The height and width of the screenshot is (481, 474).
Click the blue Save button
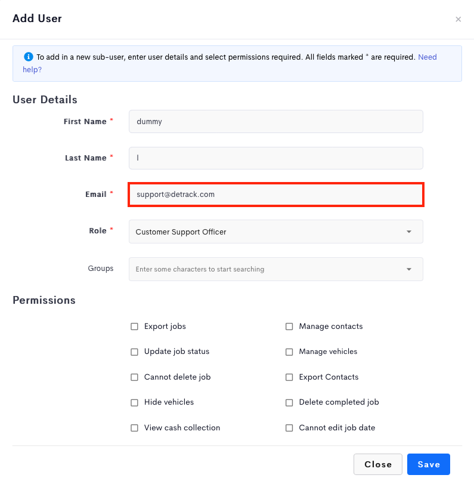(428, 464)
